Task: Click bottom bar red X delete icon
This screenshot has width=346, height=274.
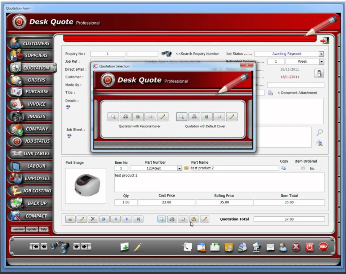Action: coord(296,247)
